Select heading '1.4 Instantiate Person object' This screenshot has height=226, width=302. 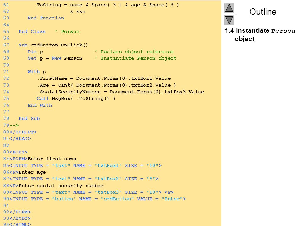tap(260, 35)
